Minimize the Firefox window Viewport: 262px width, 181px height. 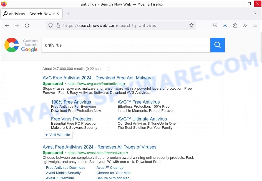(241, 4)
